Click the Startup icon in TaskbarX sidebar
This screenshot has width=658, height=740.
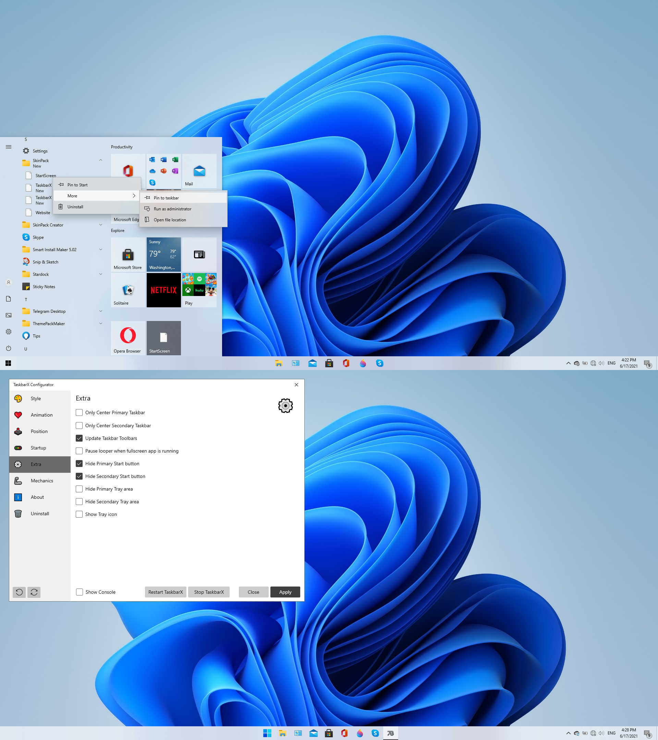pyautogui.click(x=19, y=447)
